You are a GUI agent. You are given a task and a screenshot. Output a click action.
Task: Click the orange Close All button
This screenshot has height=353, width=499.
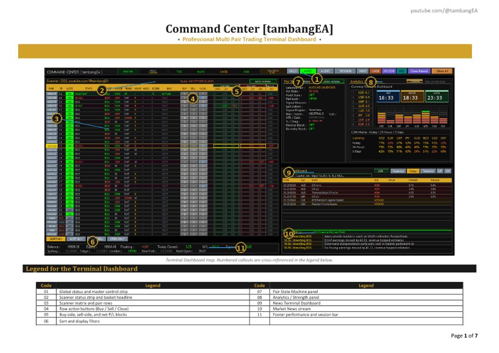[441, 69]
